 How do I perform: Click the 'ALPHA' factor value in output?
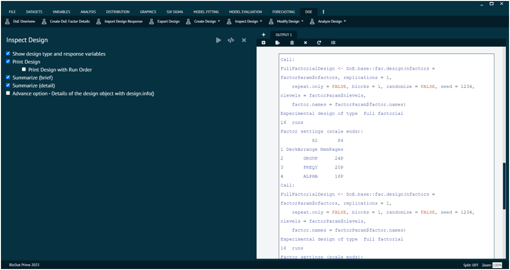310,176
